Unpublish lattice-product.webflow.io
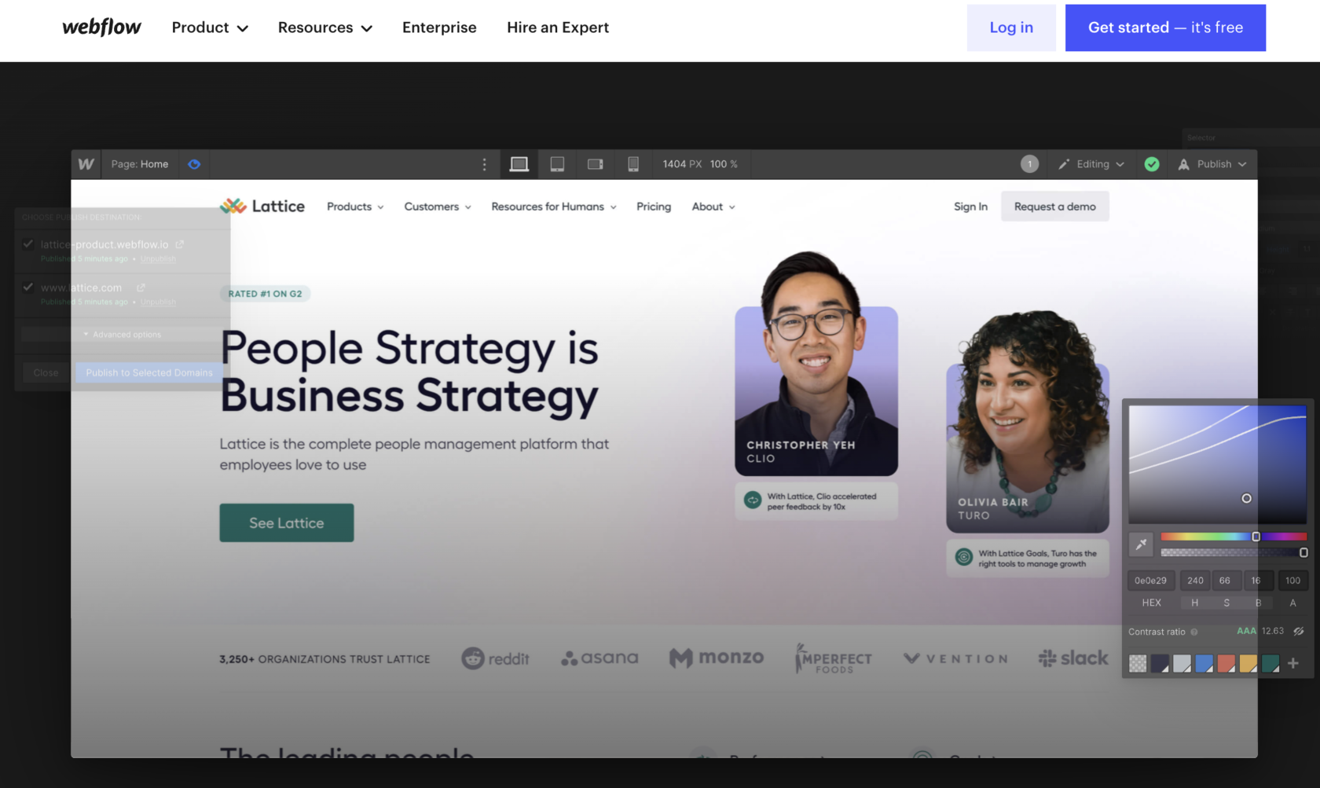1320x788 pixels. coord(158,258)
